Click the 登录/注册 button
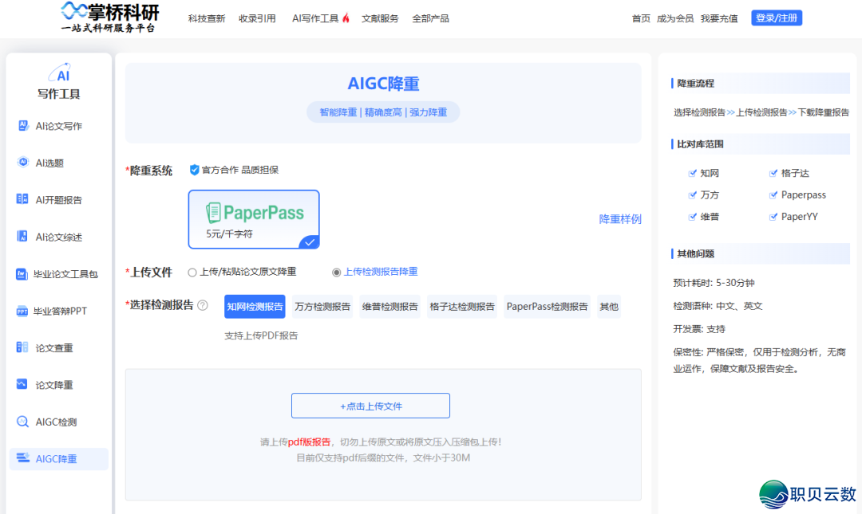The height and width of the screenshot is (514, 862). click(777, 18)
